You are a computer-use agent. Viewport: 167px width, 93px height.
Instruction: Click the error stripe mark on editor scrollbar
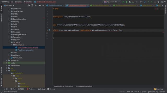pyautogui.click(x=163, y=32)
